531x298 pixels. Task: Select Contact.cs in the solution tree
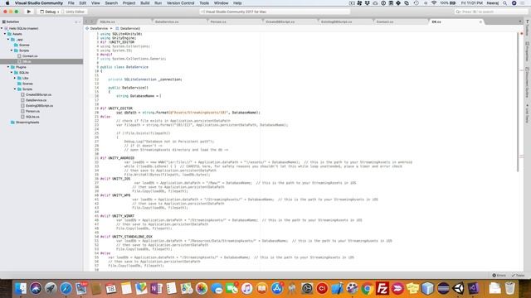[30, 56]
